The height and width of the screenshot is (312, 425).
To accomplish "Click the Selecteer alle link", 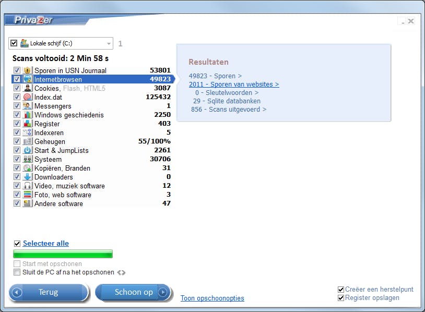I will [46, 243].
